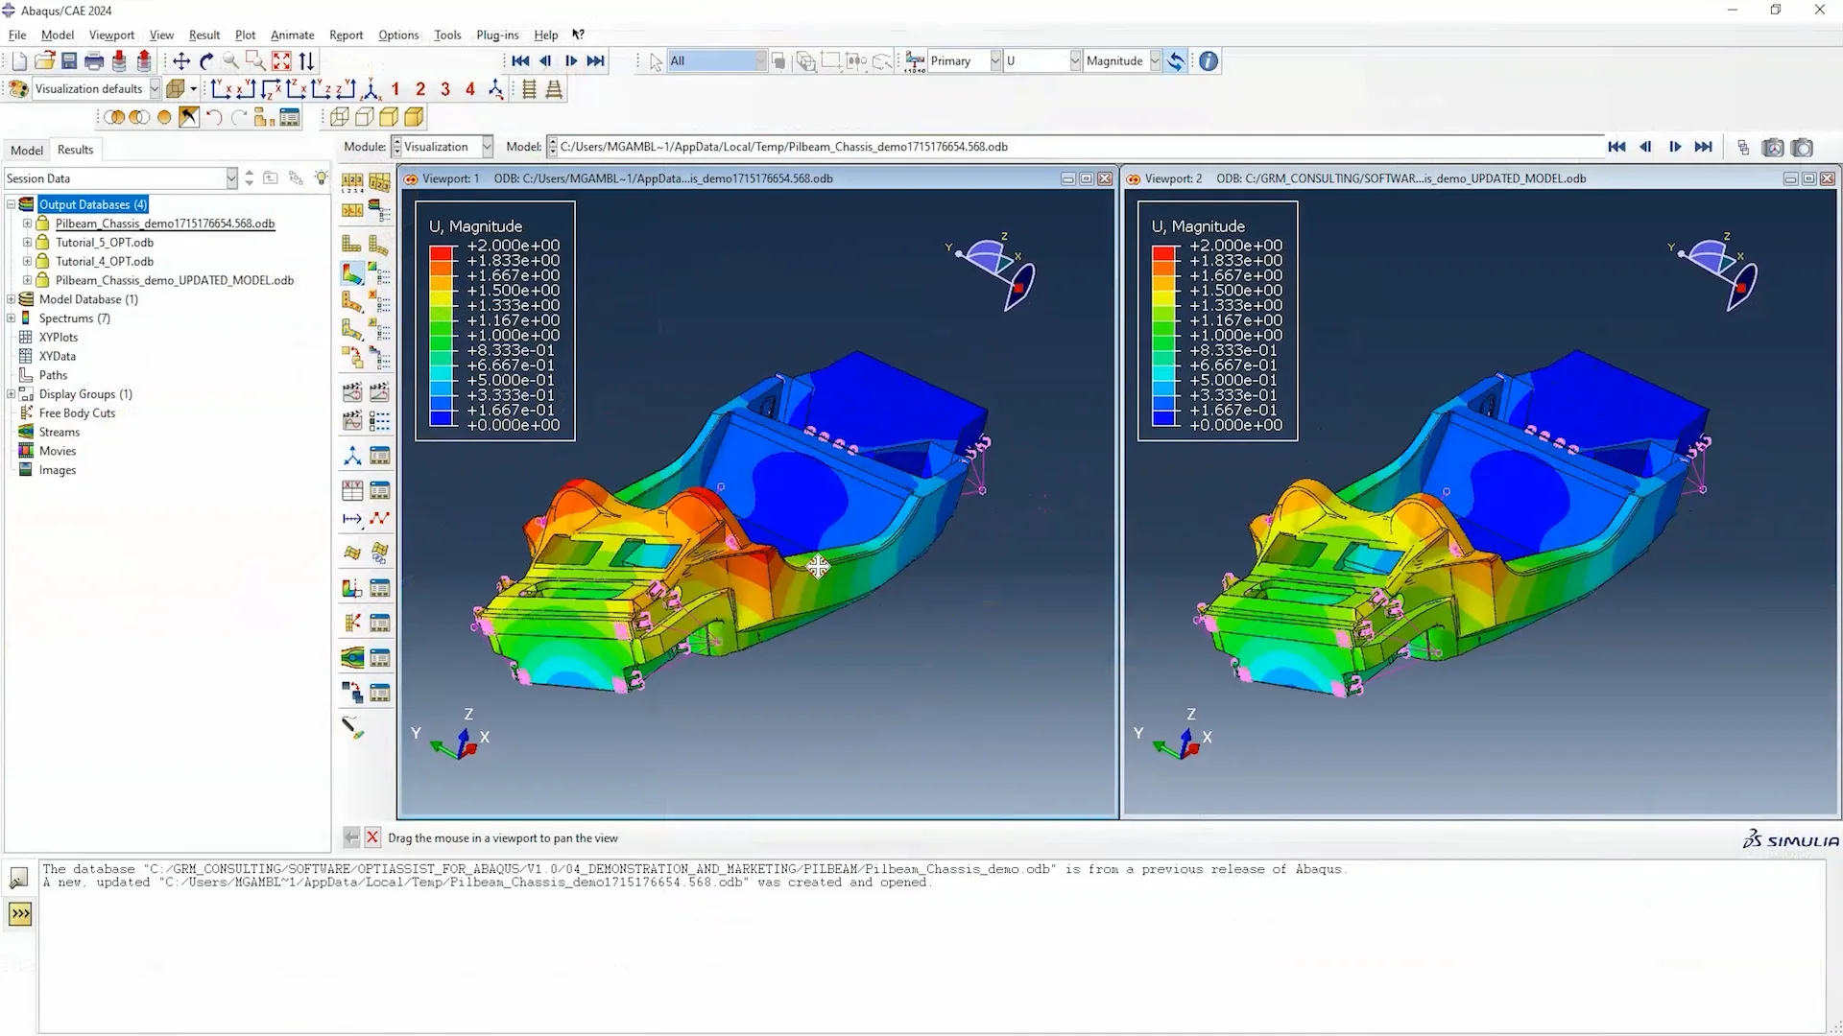
Task: Switch to the Model tab
Action: [x=27, y=150]
